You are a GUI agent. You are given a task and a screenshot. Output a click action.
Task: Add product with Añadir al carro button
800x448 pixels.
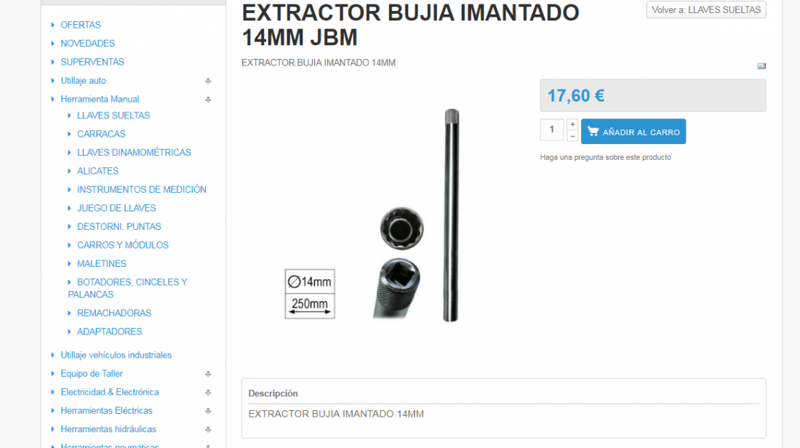(x=633, y=132)
